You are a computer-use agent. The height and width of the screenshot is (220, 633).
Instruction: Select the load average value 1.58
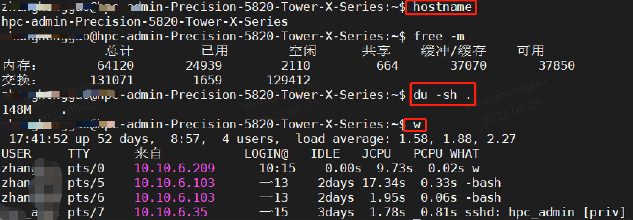pos(413,139)
